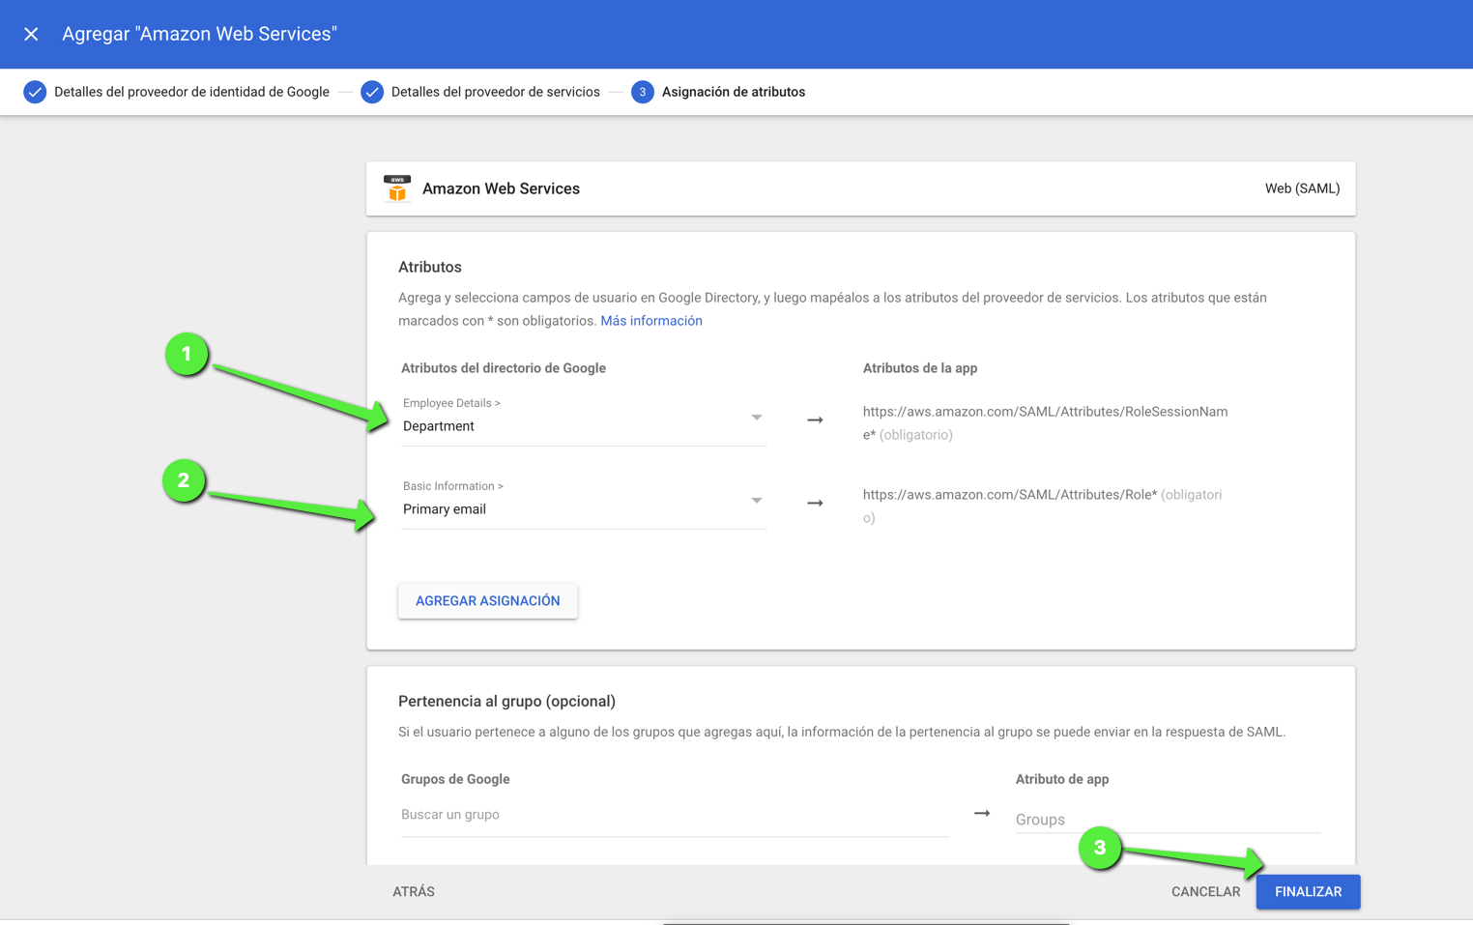Select the Asignación de atributos step
Image resolution: width=1473 pixels, height=925 pixels.
[x=734, y=92]
